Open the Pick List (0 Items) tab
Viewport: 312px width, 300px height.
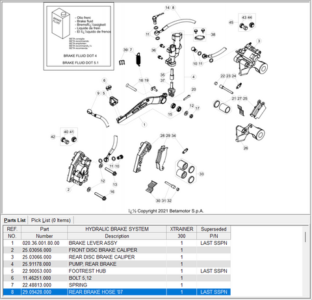pyautogui.click(x=51, y=220)
